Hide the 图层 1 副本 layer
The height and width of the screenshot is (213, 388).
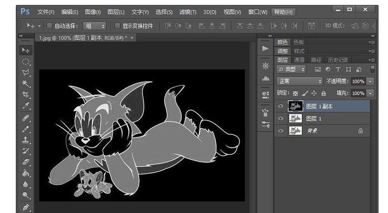(x=281, y=106)
